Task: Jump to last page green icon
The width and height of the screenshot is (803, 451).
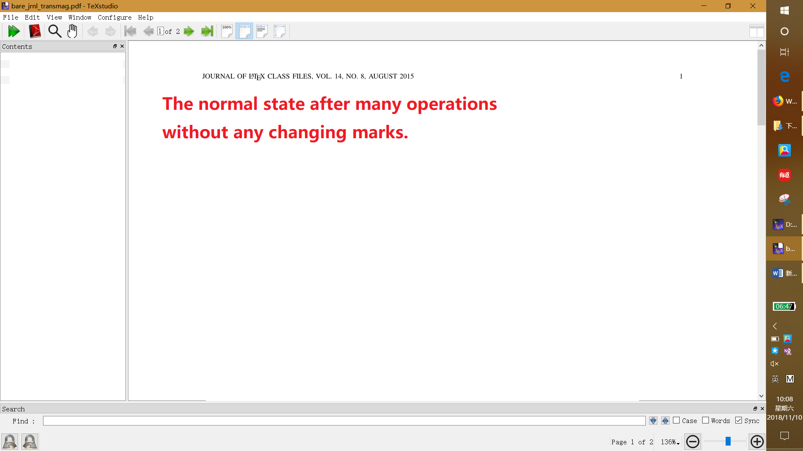Action: (207, 31)
